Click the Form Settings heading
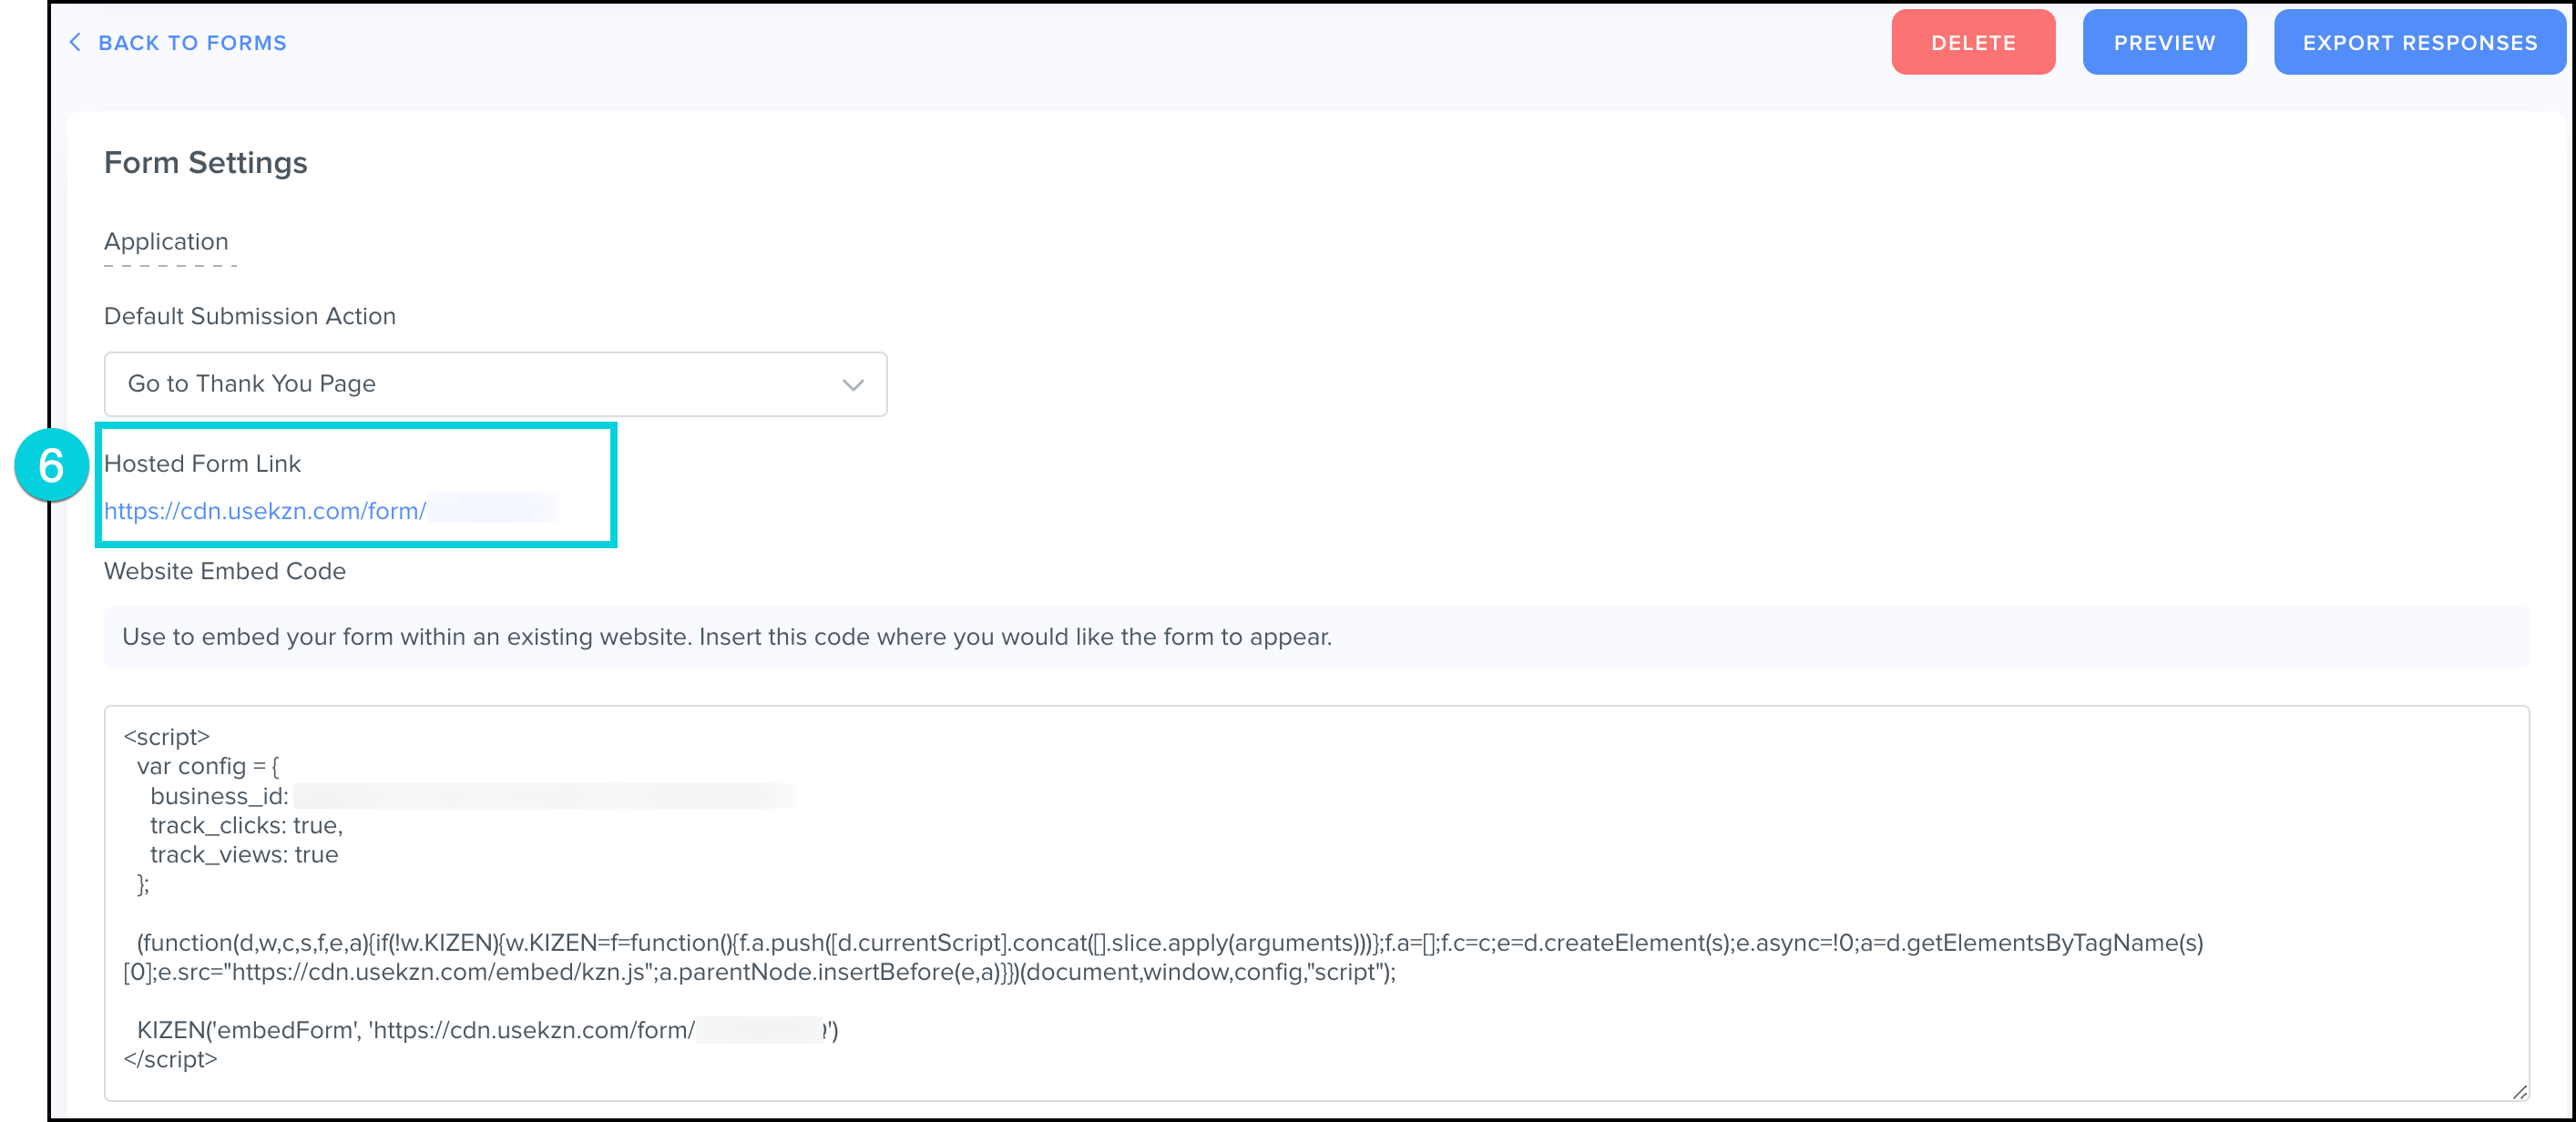This screenshot has height=1122, width=2576. pyautogui.click(x=206, y=163)
